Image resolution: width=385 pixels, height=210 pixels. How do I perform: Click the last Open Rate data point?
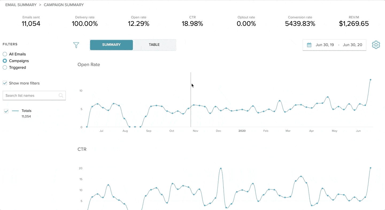(371, 80)
